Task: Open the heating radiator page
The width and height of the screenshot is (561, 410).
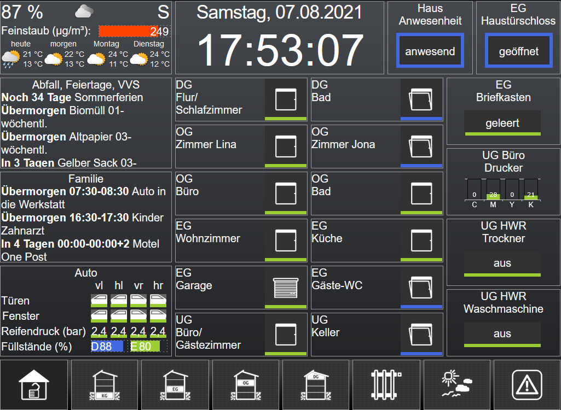Action: (386, 385)
